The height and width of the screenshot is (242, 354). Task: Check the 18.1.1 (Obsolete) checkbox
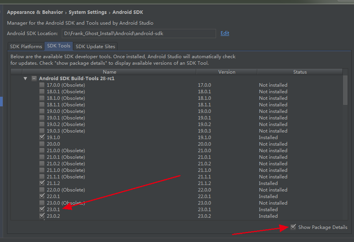point(42,105)
